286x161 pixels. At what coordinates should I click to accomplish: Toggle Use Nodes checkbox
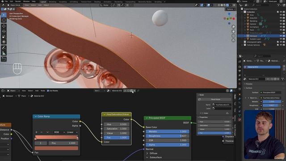[48, 91]
